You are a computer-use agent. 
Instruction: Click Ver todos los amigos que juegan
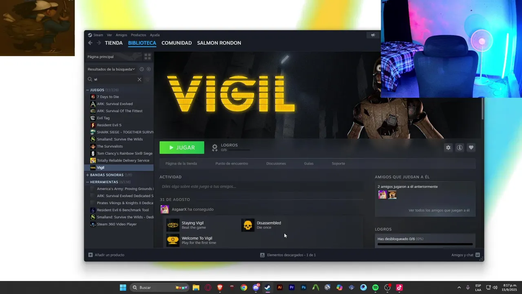[439, 211]
